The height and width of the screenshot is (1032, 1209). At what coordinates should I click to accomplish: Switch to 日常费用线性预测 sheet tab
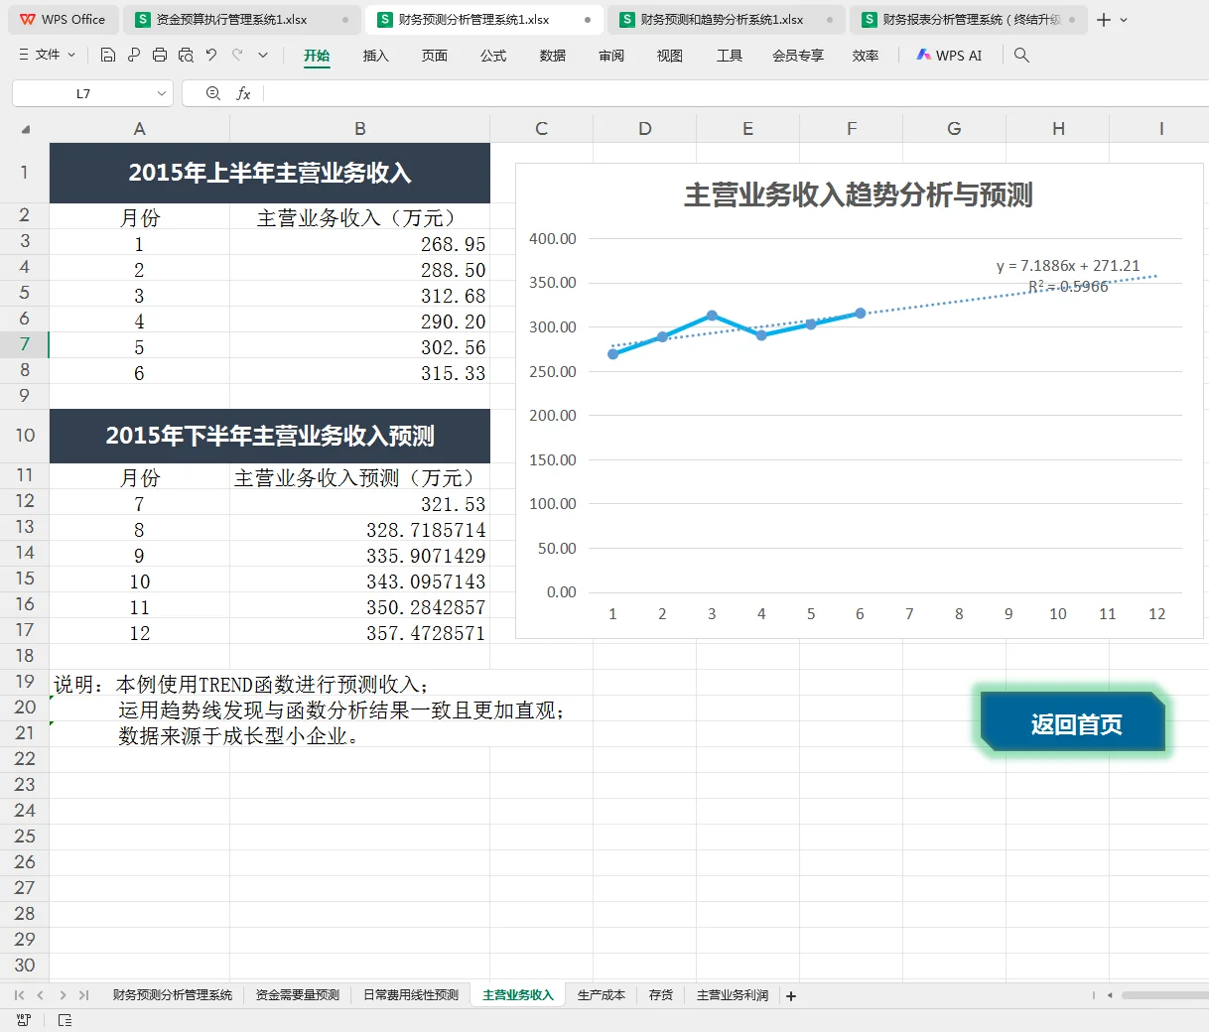pyautogui.click(x=411, y=995)
